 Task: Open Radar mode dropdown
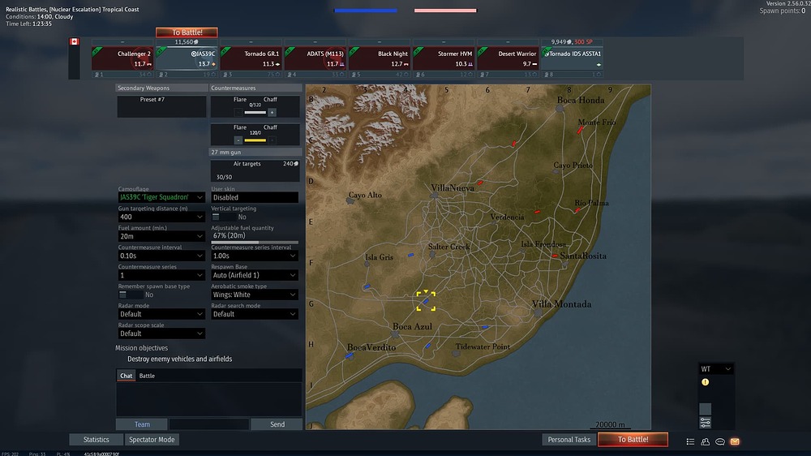pos(161,314)
